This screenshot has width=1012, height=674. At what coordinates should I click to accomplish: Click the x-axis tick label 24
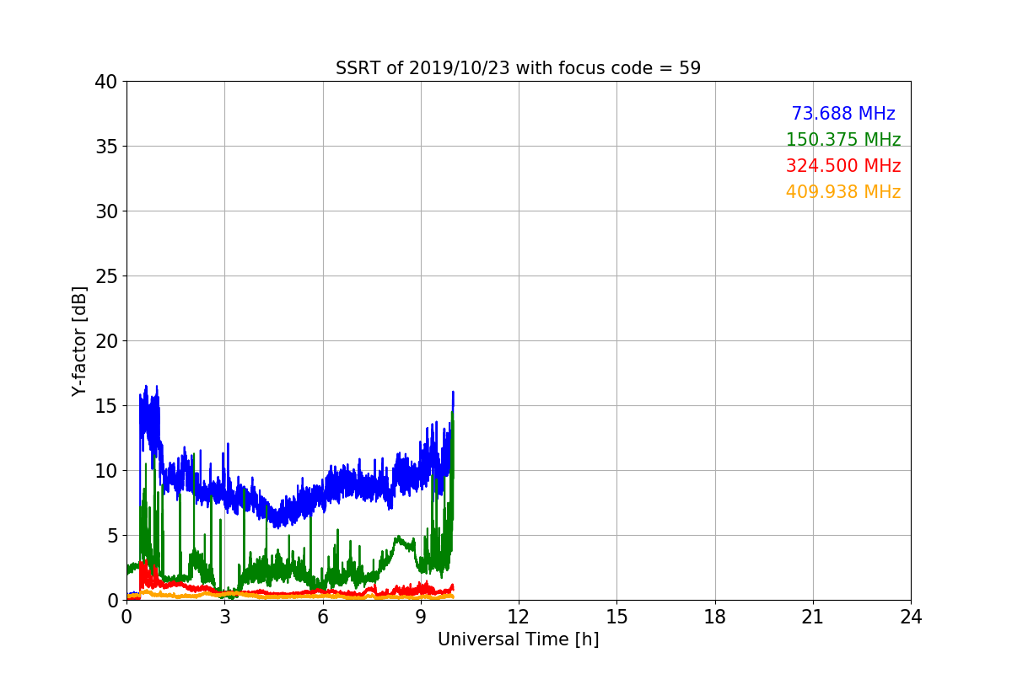(x=911, y=617)
